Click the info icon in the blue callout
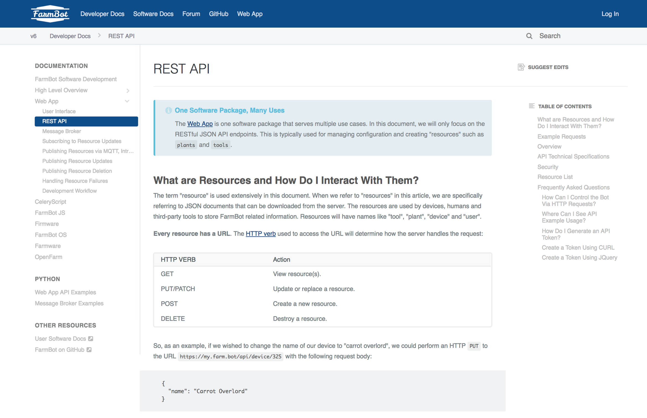Image resolution: width=647 pixels, height=418 pixels. coord(168,110)
